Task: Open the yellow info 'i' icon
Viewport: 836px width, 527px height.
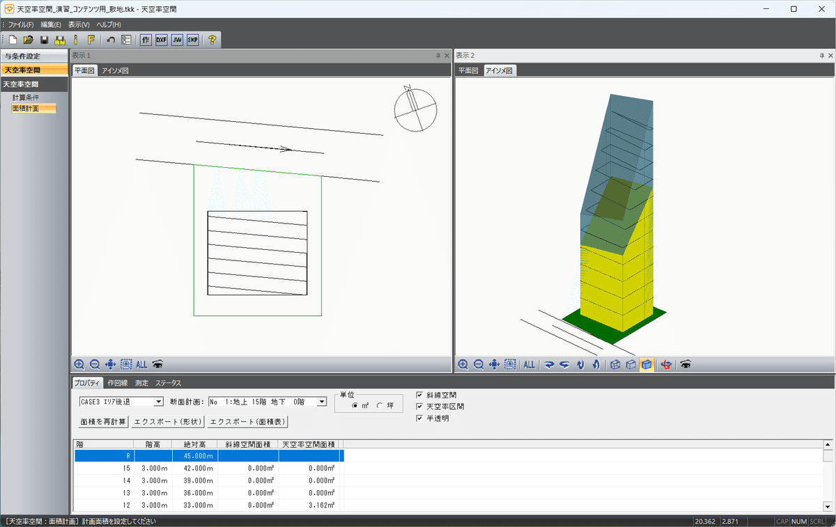Action: tap(75, 40)
